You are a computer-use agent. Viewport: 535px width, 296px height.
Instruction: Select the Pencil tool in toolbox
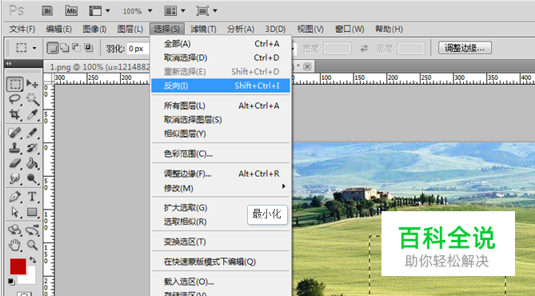click(x=32, y=133)
